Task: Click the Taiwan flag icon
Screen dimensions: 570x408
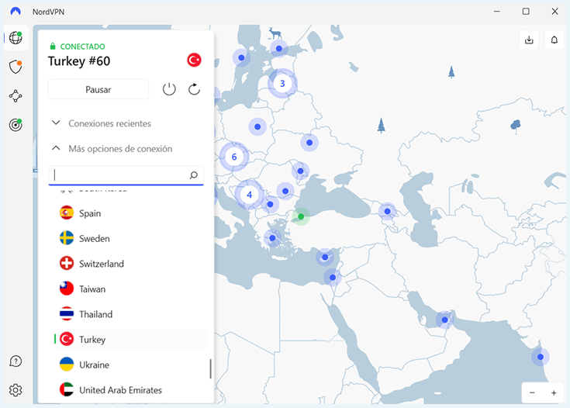Action: [x=67, y=289]
